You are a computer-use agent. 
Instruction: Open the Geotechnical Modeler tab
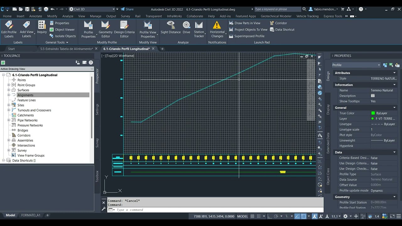[276, 16]
